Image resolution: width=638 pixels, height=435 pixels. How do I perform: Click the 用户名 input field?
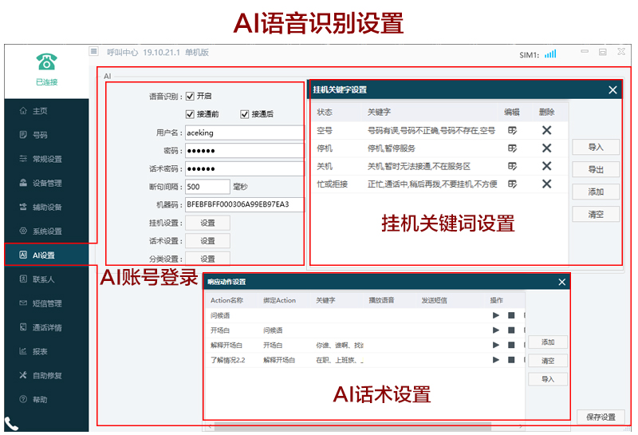(x=244, y=132)
